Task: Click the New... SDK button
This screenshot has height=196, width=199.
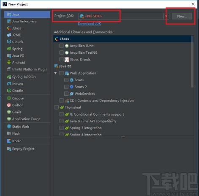Action: [182, 16]
